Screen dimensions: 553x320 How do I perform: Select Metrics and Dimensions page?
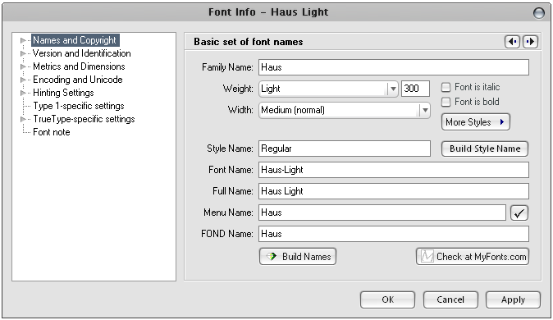(x=79, y=66)
